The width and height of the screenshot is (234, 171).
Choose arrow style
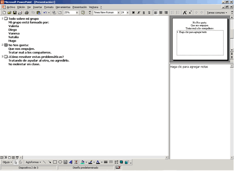coord(116,162)
